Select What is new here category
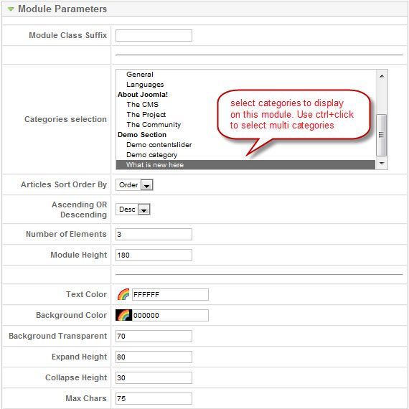The image size is (409, 409). [245, 165]
